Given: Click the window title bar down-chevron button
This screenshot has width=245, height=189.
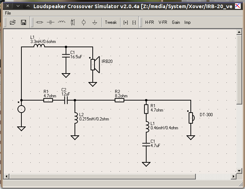Looking at the screenshot, I should click(18, 6).
